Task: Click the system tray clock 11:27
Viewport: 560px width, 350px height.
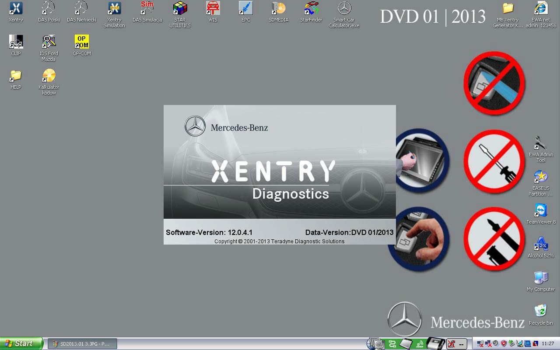Action: [x=547, y=344]
